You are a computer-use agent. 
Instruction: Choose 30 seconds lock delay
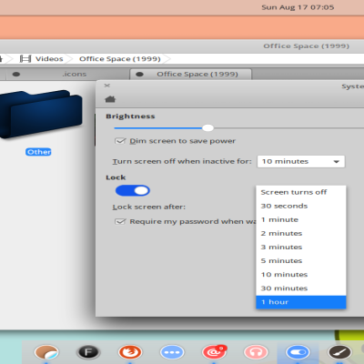tap(301, 206)
